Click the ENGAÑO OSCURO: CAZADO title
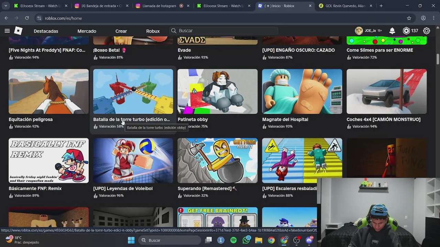 pyautogui.click(x=298, y=50)
